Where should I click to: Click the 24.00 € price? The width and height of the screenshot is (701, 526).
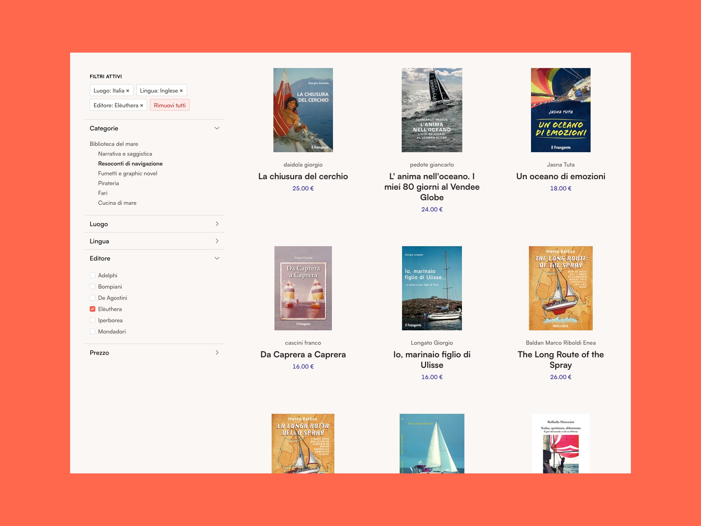tap(432, 209)
